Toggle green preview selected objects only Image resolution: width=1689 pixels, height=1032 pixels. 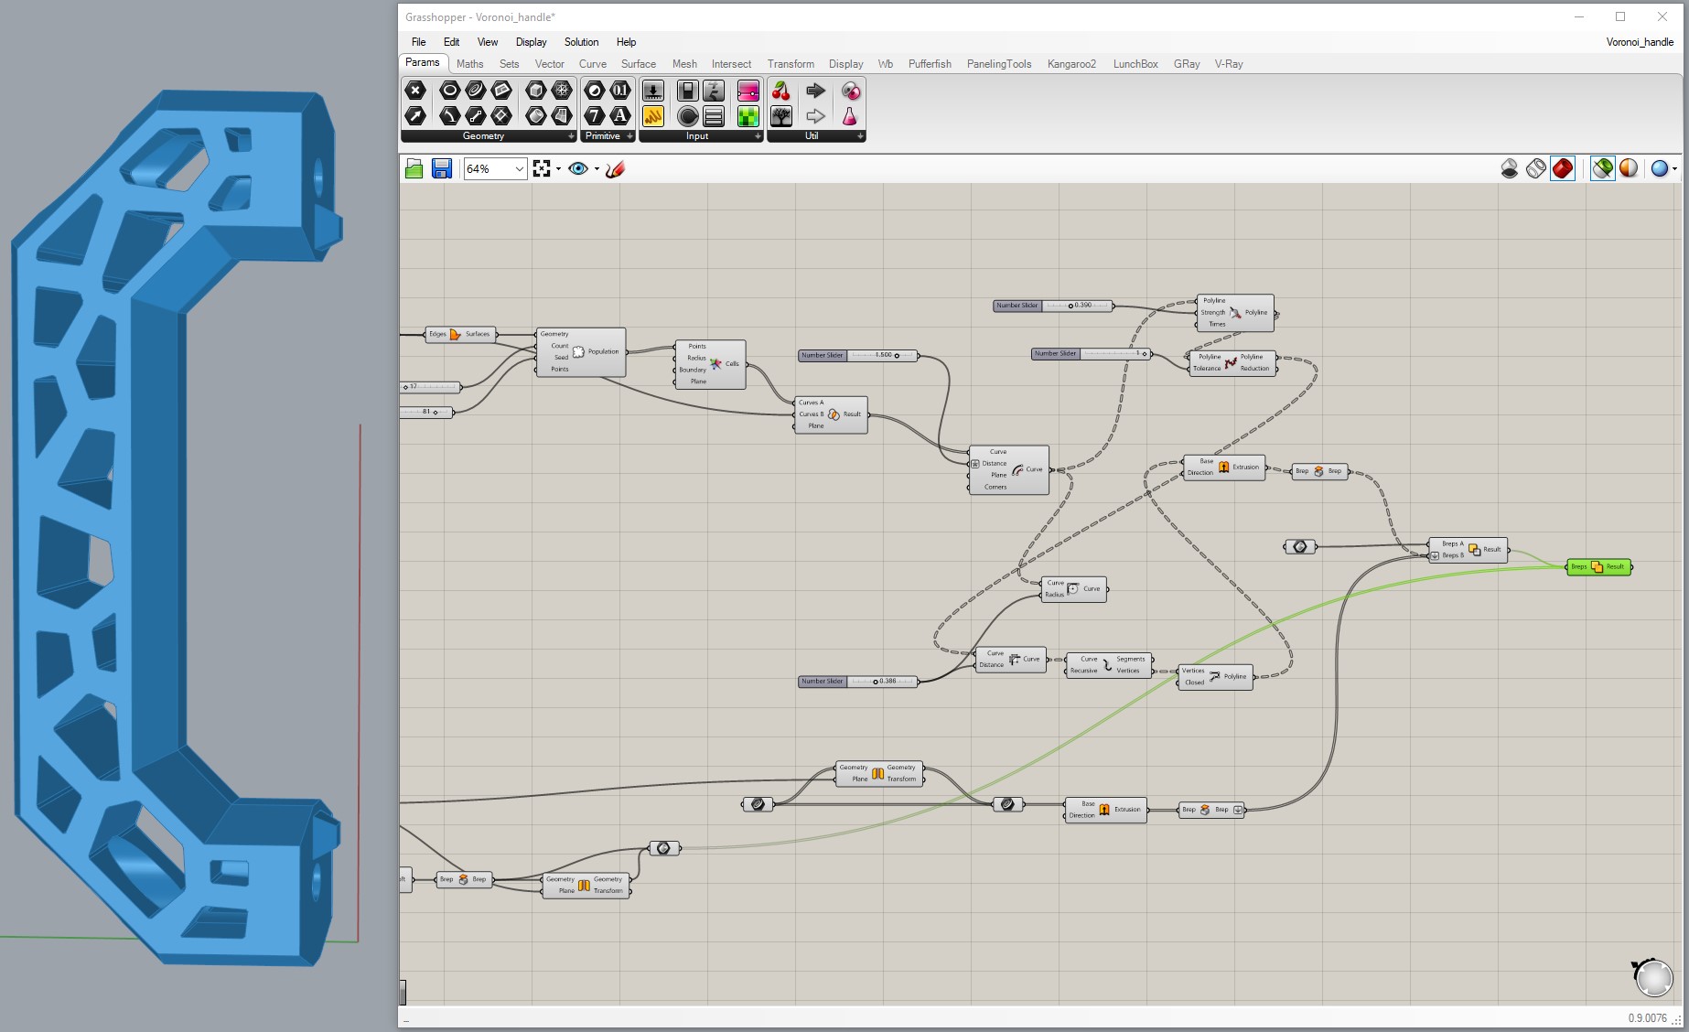pos(1602,168)
